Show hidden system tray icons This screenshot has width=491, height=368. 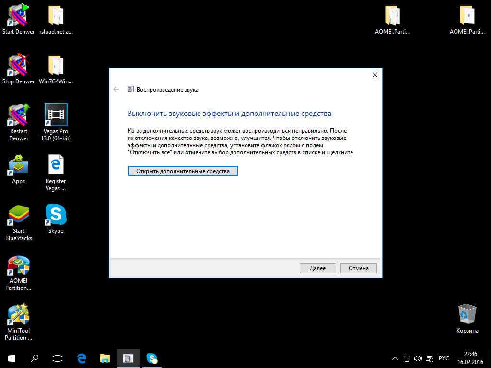tap(395, 358)
